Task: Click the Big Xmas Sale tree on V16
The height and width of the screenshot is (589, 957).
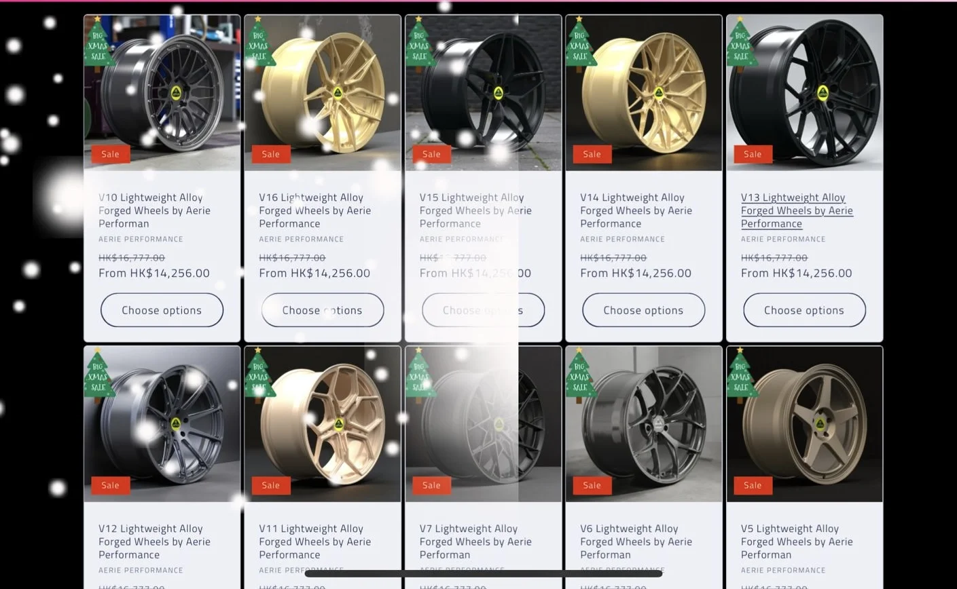Action: coord(259,44)
